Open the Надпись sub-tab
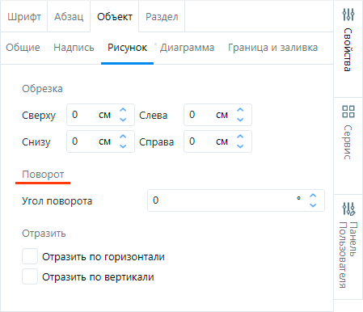Viewport: 363px width, 312px height. pos(74,48)
